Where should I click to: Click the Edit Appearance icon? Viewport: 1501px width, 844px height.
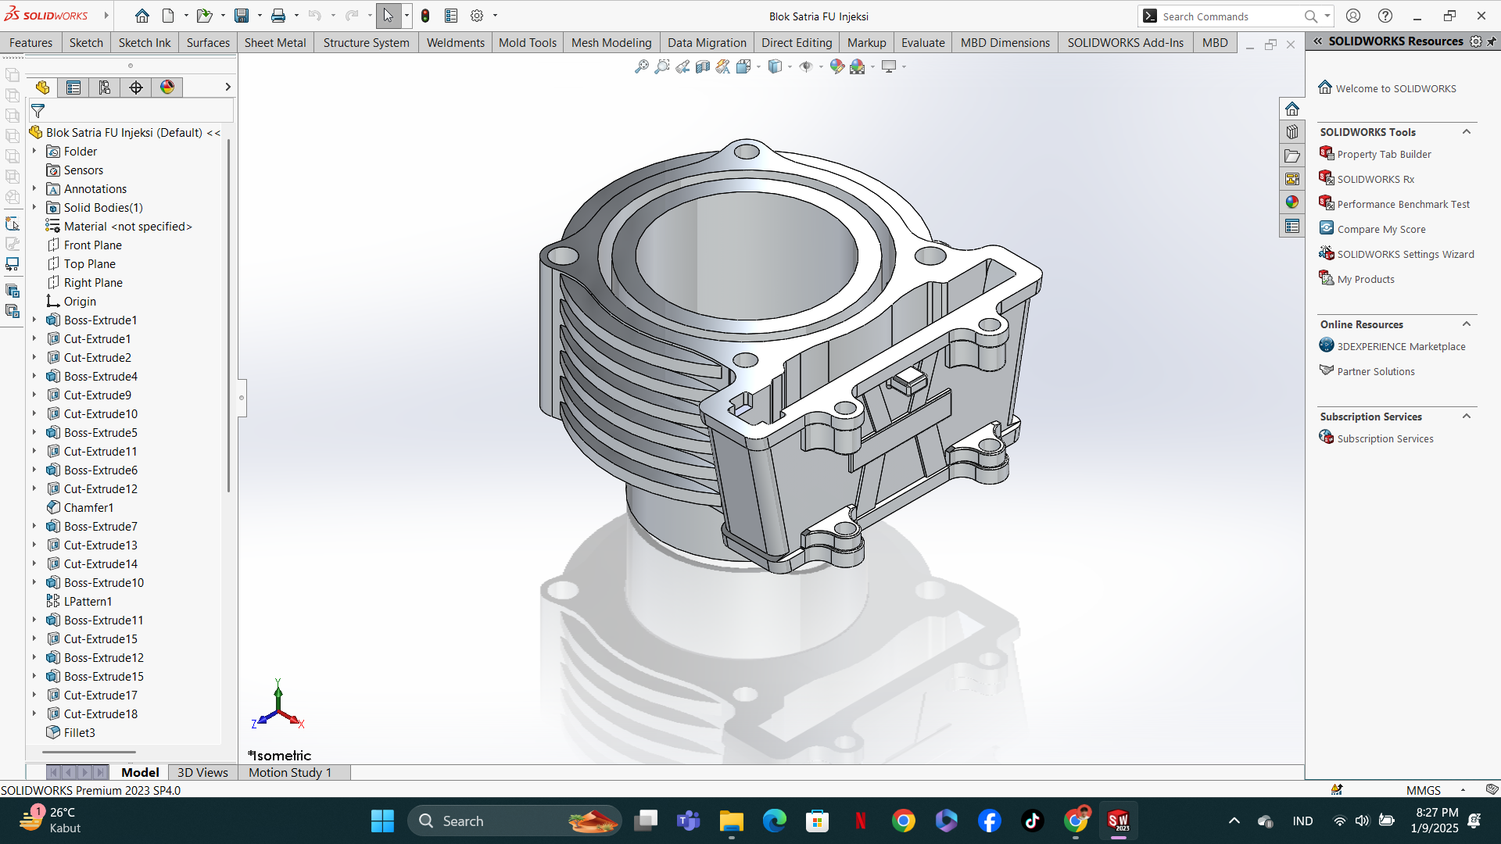836,67
